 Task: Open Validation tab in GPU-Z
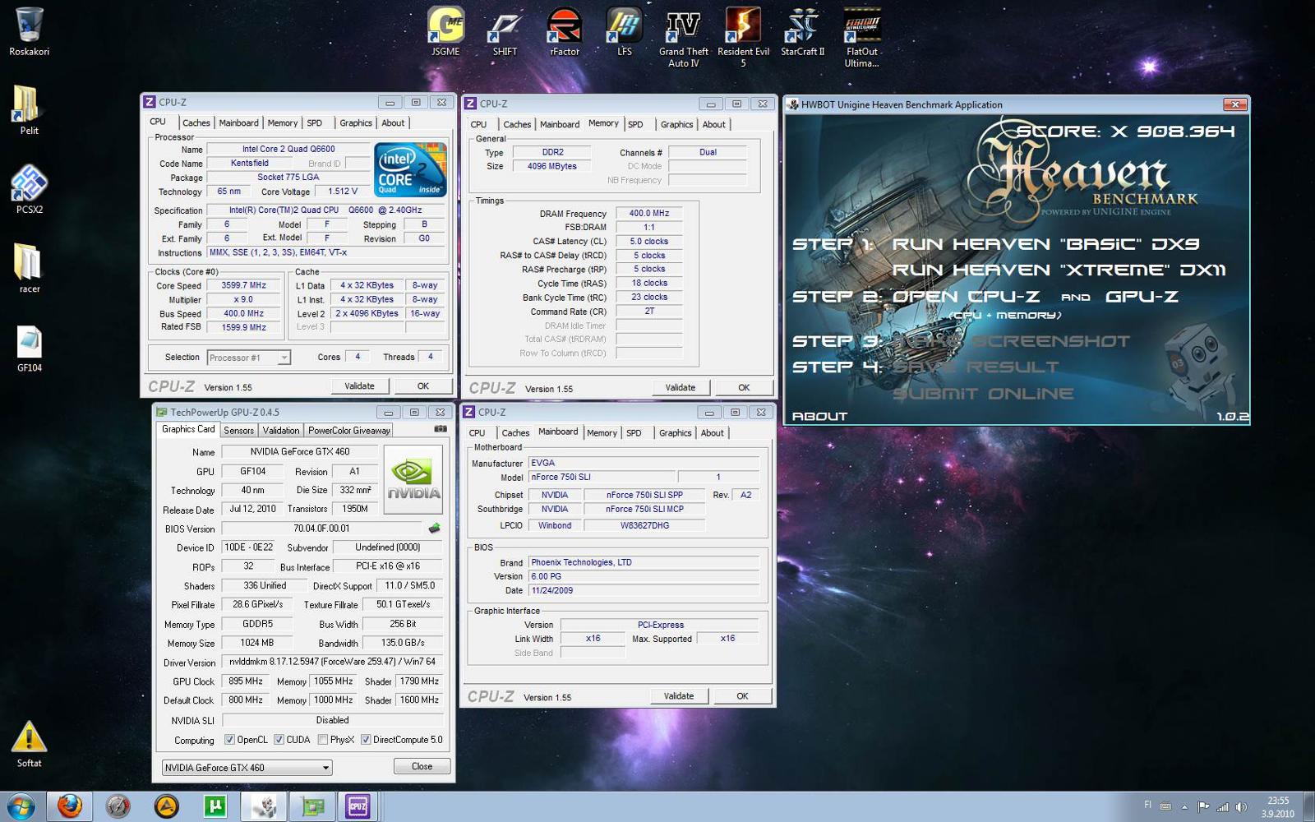point(281,431)
